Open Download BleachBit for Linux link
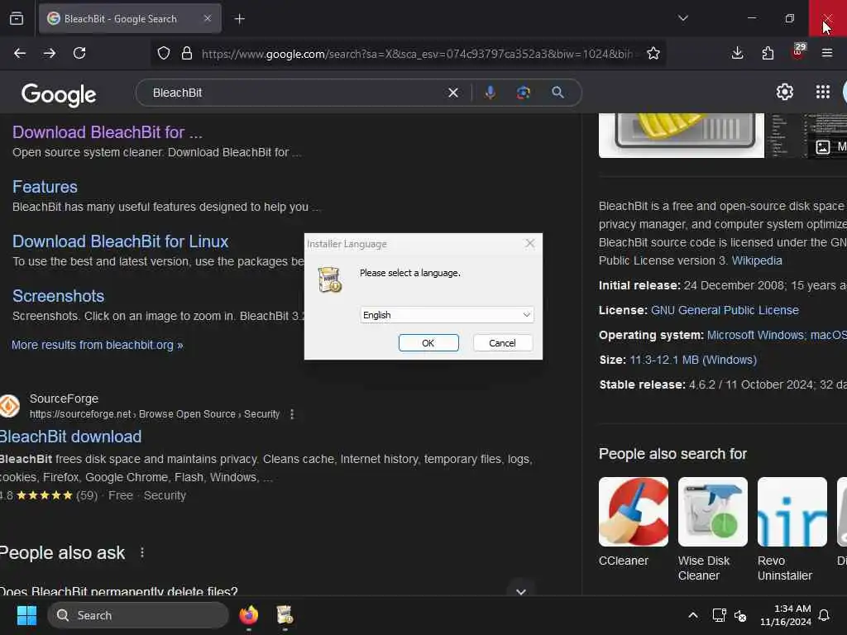Screen dimensions: 847x635 121,241
